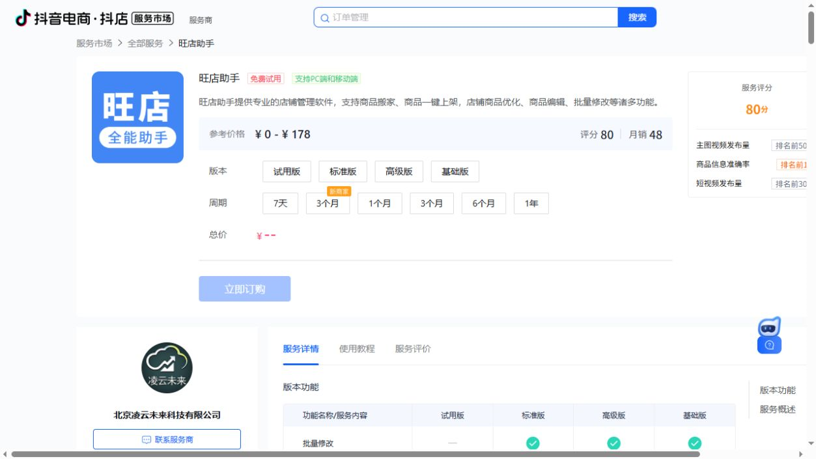This screenshot has width=816, height=459.
Task: Go to 全部服务 breadcrumb link
Action: tap(145, 44)
